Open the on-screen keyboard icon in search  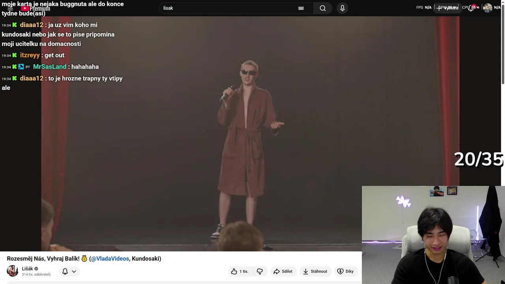pyautogui.click(x=301, y=8)
